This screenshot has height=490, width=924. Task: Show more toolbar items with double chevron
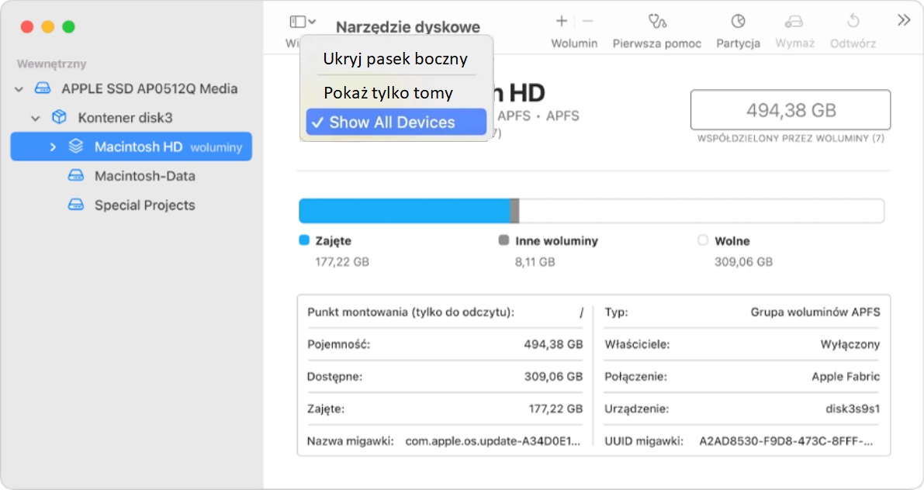[x=904, y=21]
